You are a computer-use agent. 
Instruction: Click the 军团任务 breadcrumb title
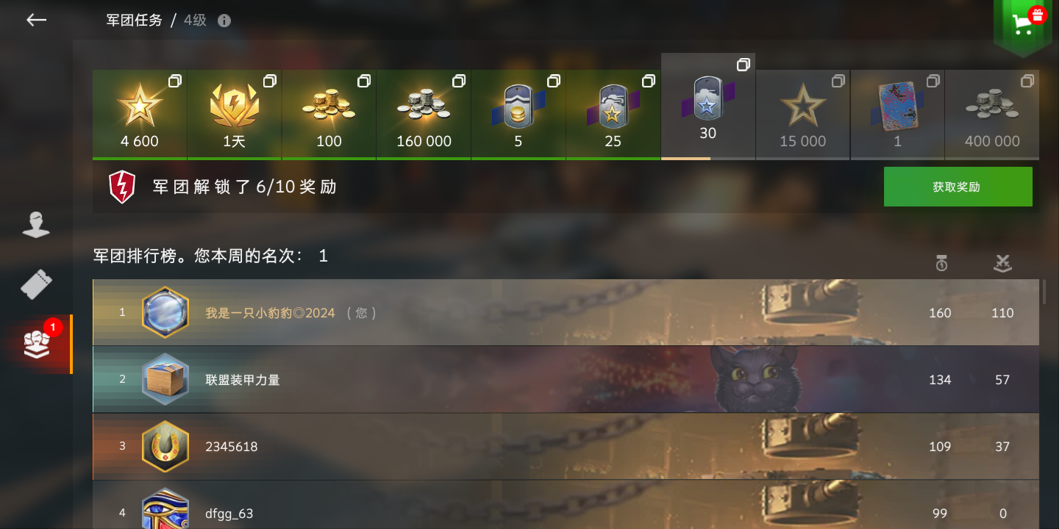click(135, 21)
